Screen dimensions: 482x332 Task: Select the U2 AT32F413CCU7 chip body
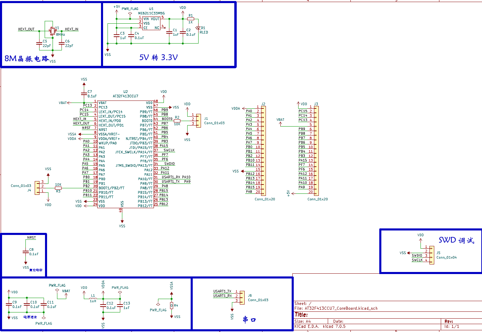(125, 154)
